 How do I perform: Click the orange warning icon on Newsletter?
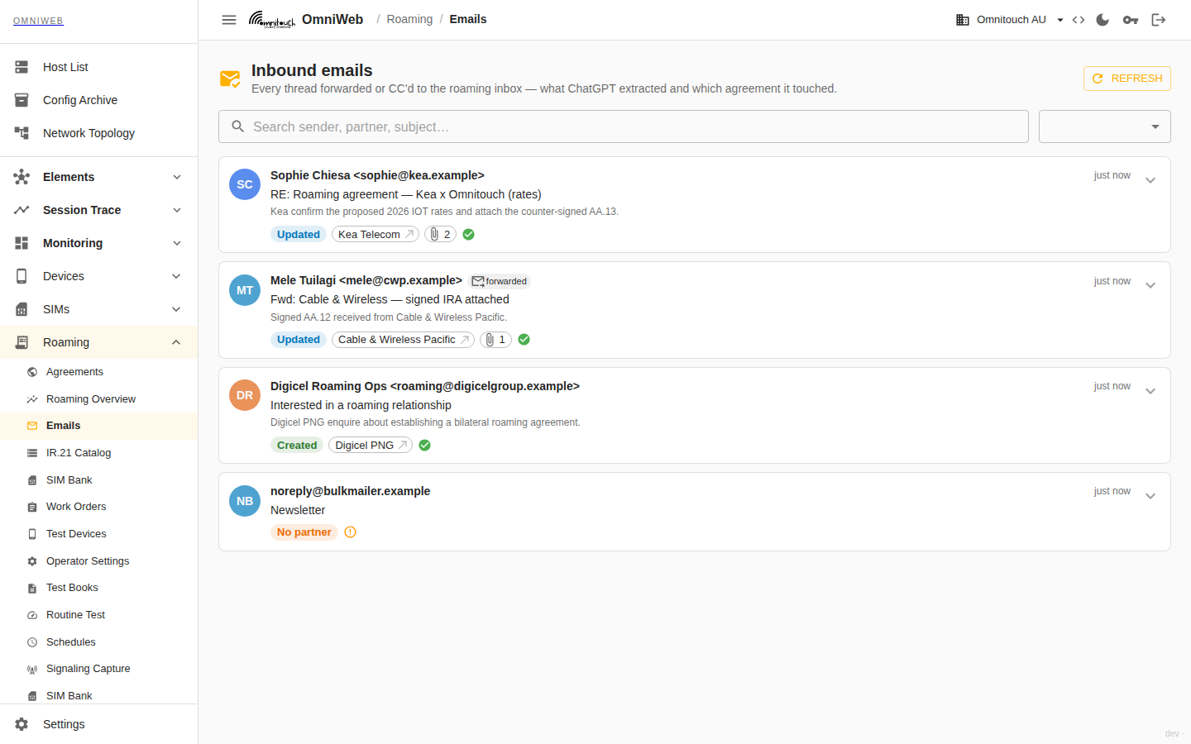[351, 532]
